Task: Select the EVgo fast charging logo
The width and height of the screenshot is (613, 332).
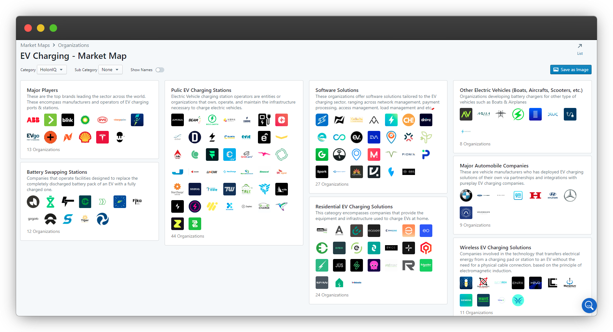Action: click(x=33, y=137)
